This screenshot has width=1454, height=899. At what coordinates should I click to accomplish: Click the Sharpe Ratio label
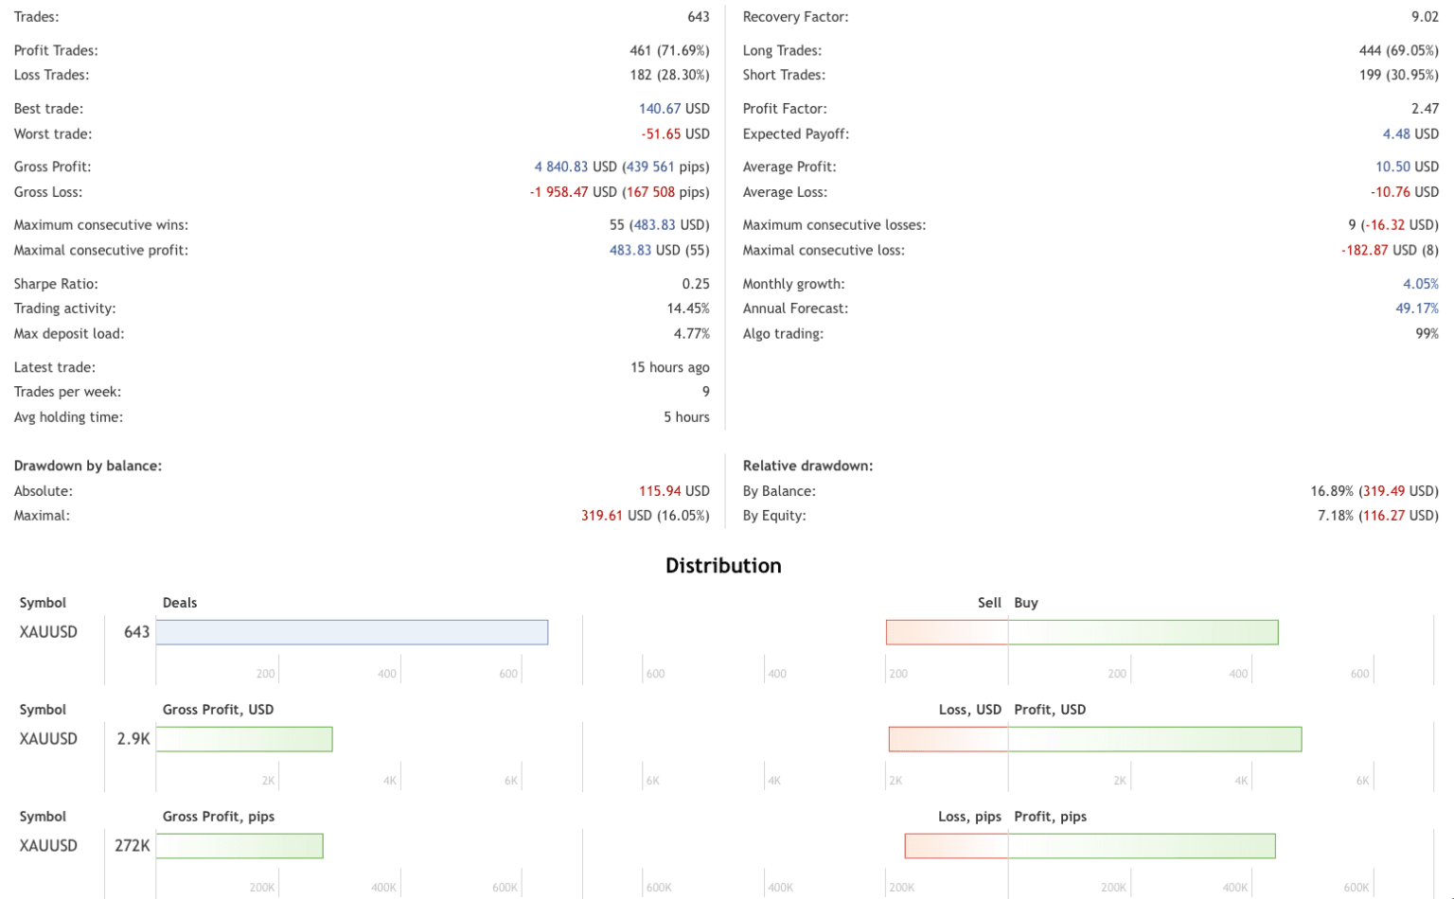tap(56, 284)
